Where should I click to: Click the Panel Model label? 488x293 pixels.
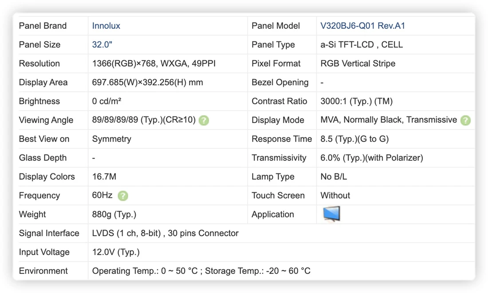pyautogui.click(x=276, y=26)
